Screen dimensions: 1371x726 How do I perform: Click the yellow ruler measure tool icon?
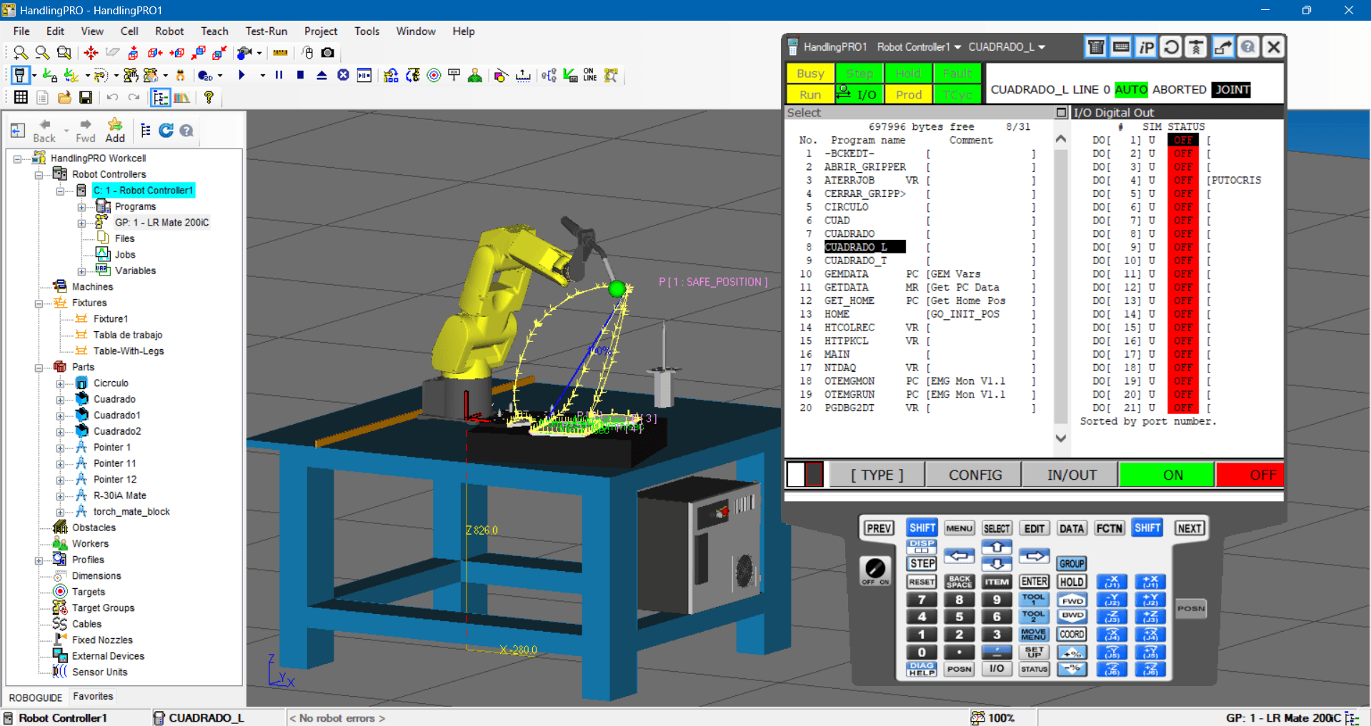click(280, 53)
